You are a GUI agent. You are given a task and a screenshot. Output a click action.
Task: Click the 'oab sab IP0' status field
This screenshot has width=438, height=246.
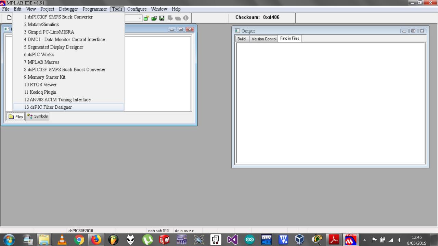click(x=158, y=231)
